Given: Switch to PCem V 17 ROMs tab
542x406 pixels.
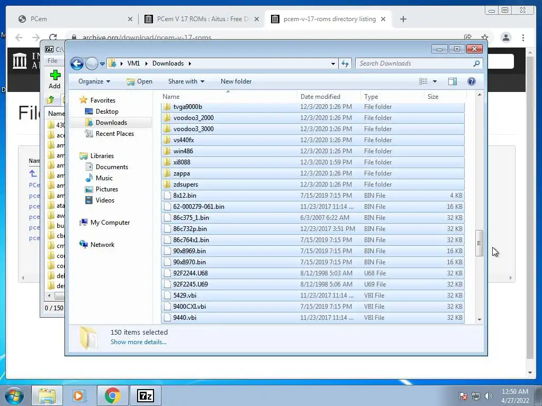Looking at the screenshot, I should coord(202,19).
